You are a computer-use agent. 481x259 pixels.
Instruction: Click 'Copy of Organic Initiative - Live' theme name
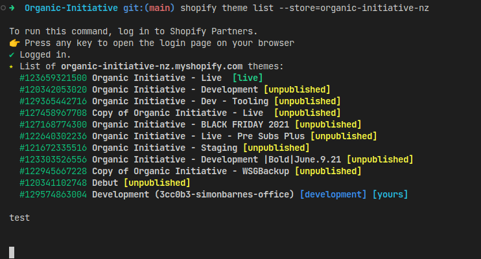click(x=178, y=113)
